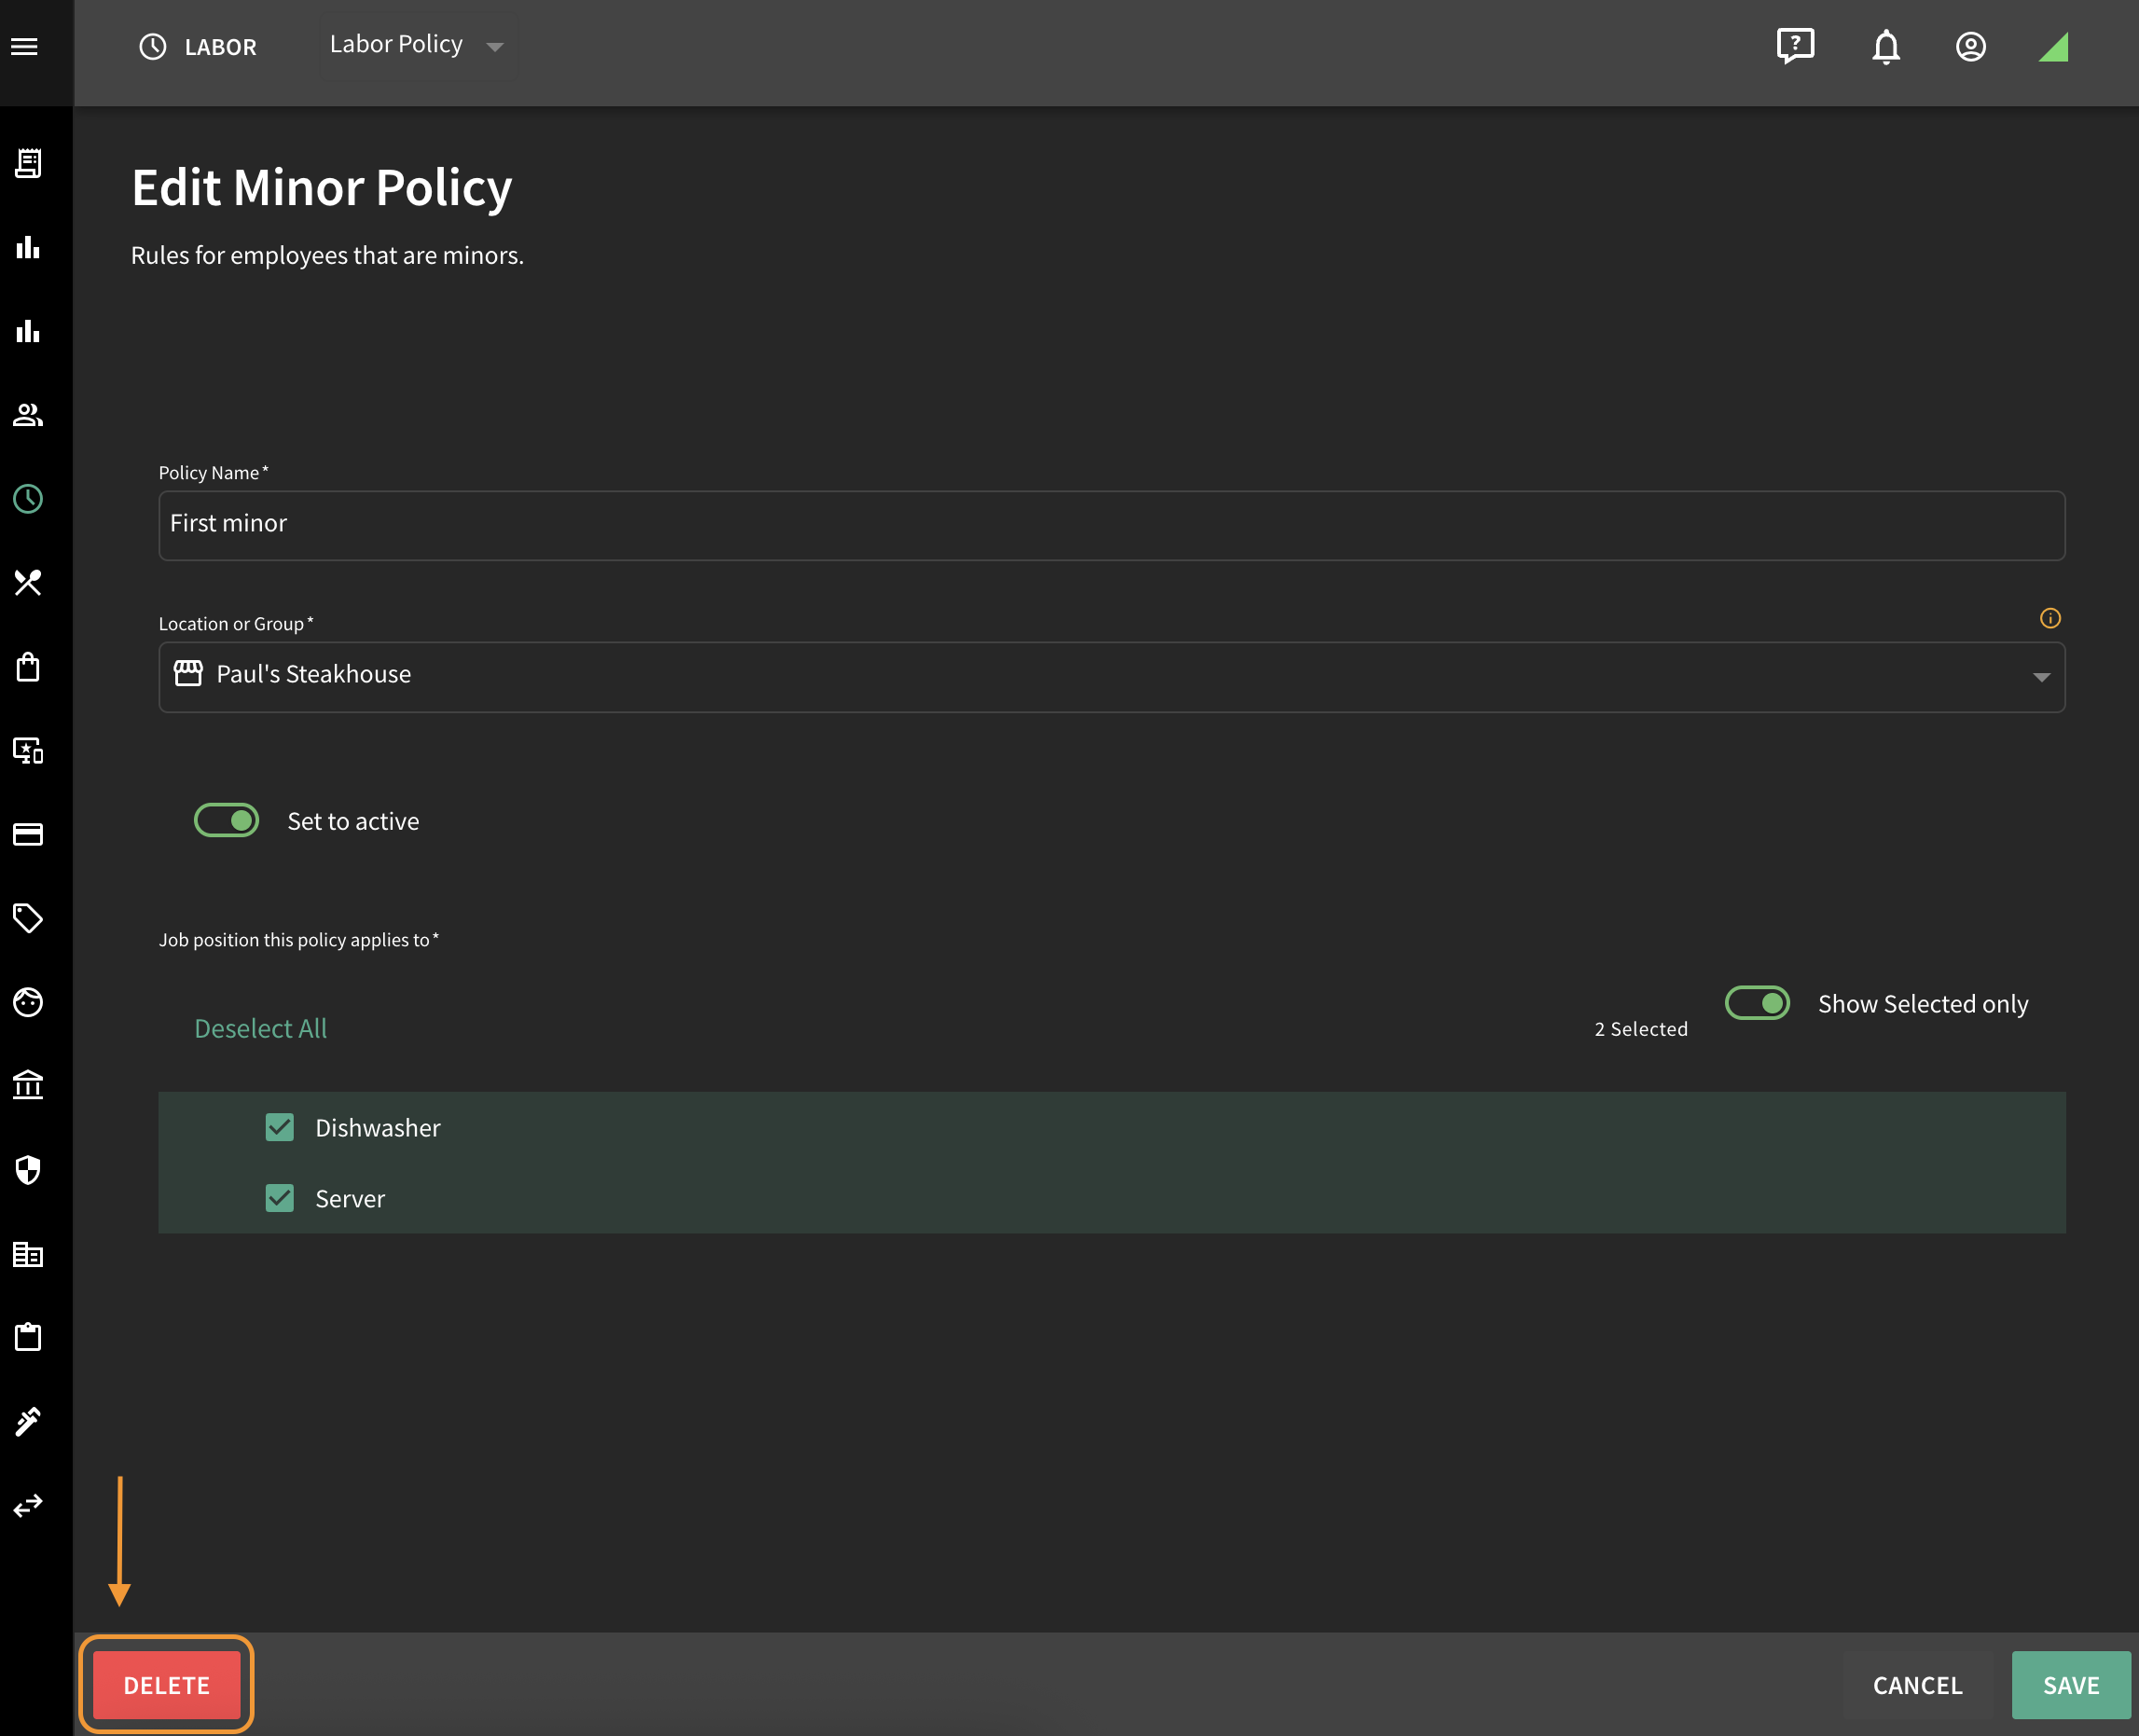Viewport: 2139px width, 1736px height.
Task: Toggle Show Selected only switch
Action: tap(1757, 1002)
